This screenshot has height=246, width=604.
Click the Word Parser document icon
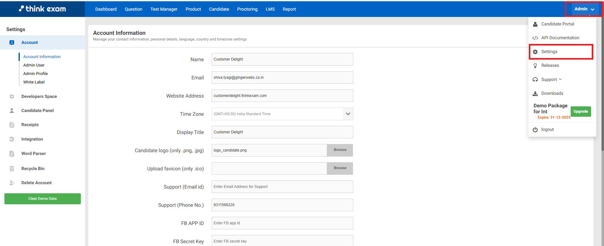click(12, 153)
